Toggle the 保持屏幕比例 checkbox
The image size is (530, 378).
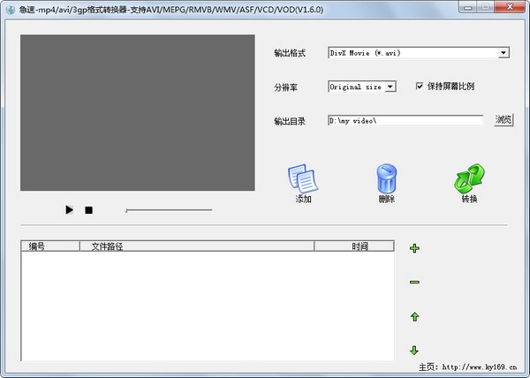point(420,87)
